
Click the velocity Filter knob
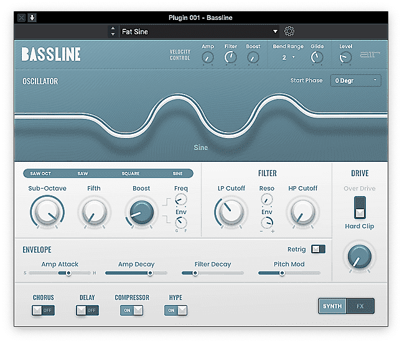(x=230, y=57)
